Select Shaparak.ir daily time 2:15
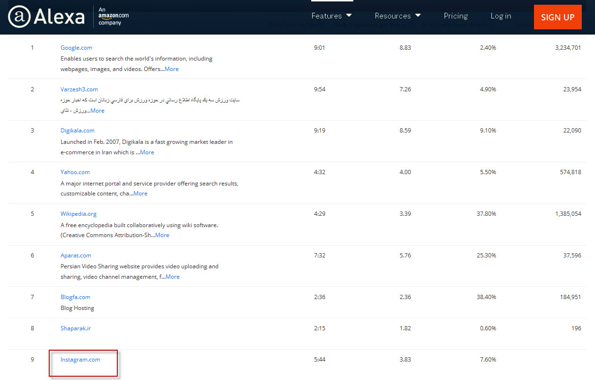The height and width of the screenshot is (380, 595). click(320, 328)
